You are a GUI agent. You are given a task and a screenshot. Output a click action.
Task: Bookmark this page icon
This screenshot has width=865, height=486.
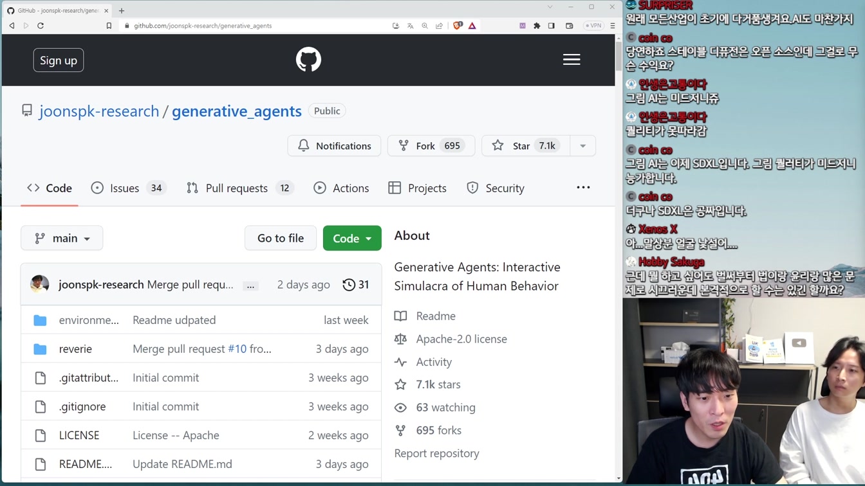[x=109, y=26]
